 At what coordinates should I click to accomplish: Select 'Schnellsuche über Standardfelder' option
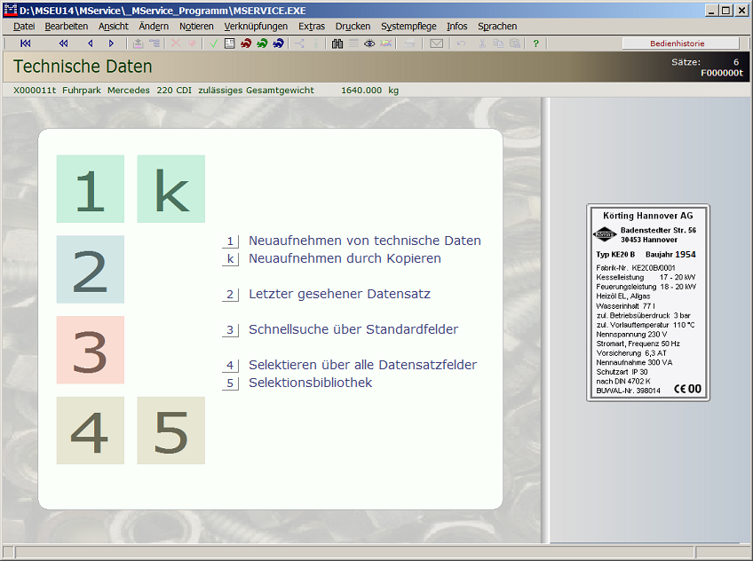coord(353,329)
